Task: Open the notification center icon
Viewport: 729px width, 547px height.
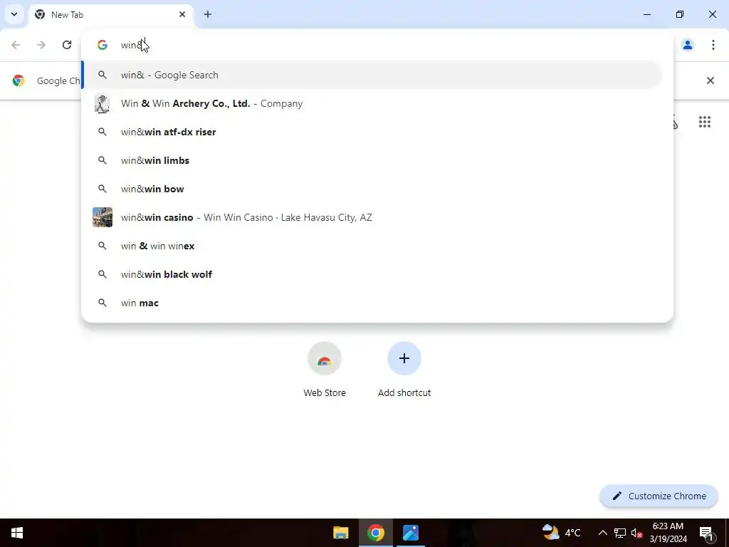Action: (x=707, y=533)
